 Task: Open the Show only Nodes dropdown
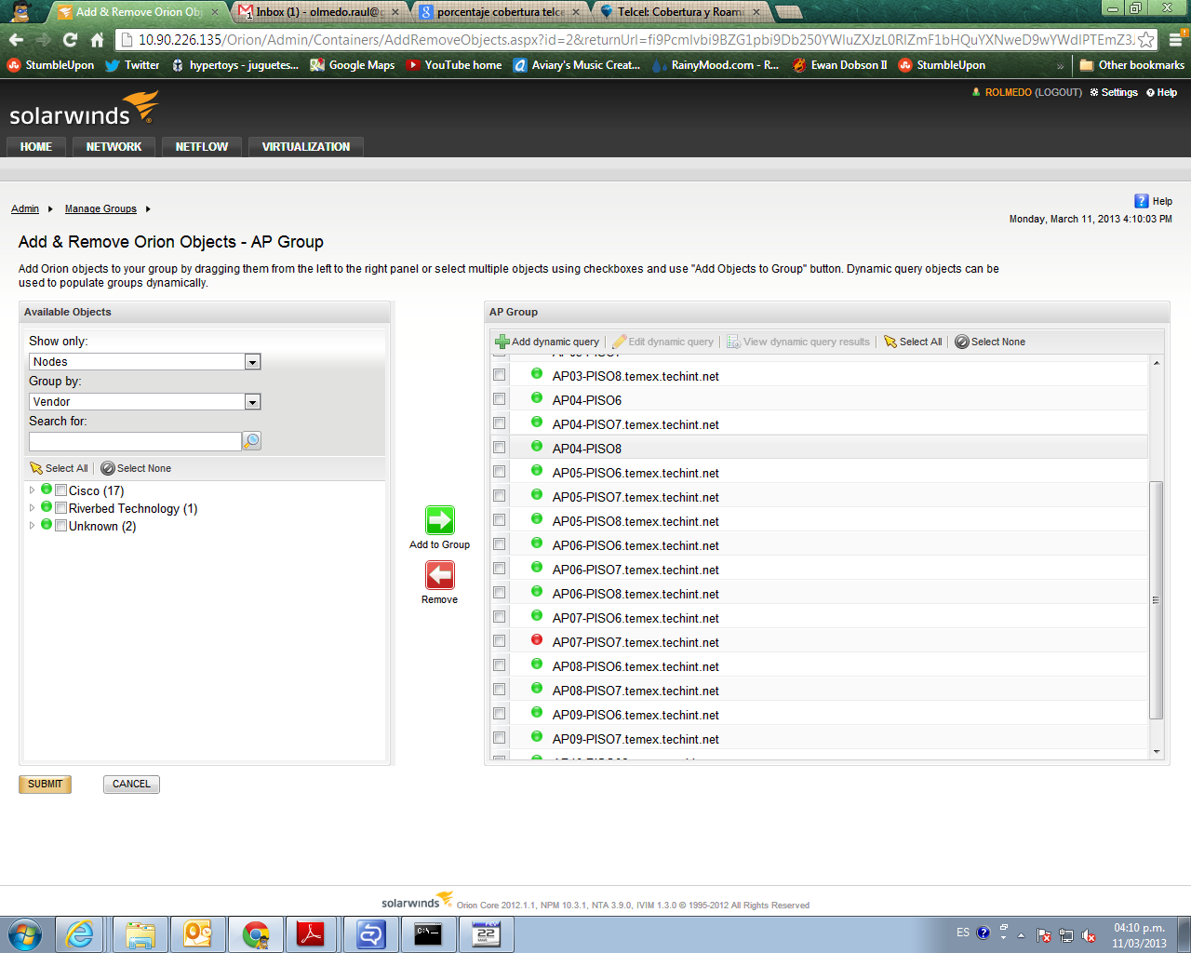point(252,362)
